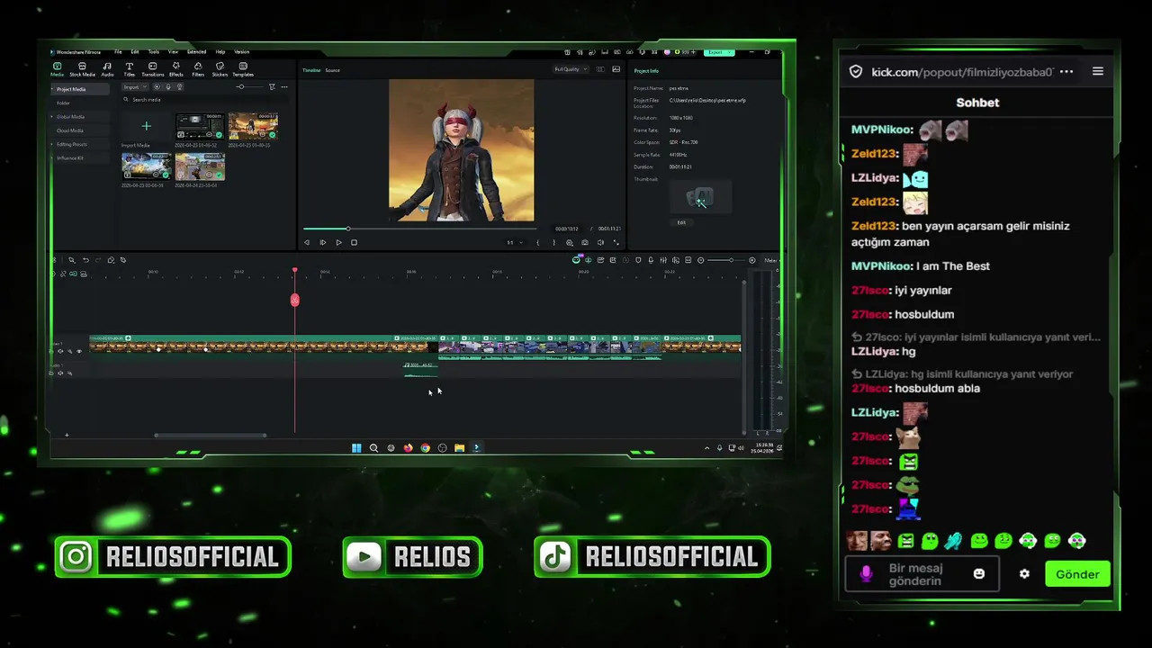Open the Transitions tab

152,69
